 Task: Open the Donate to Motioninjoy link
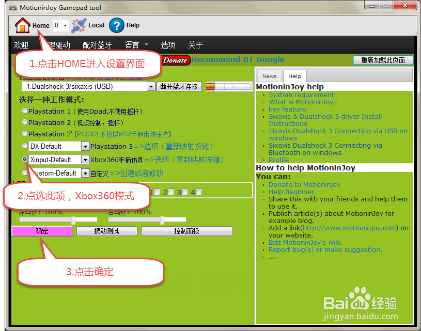pyautogui.click(x=304, y=185)
